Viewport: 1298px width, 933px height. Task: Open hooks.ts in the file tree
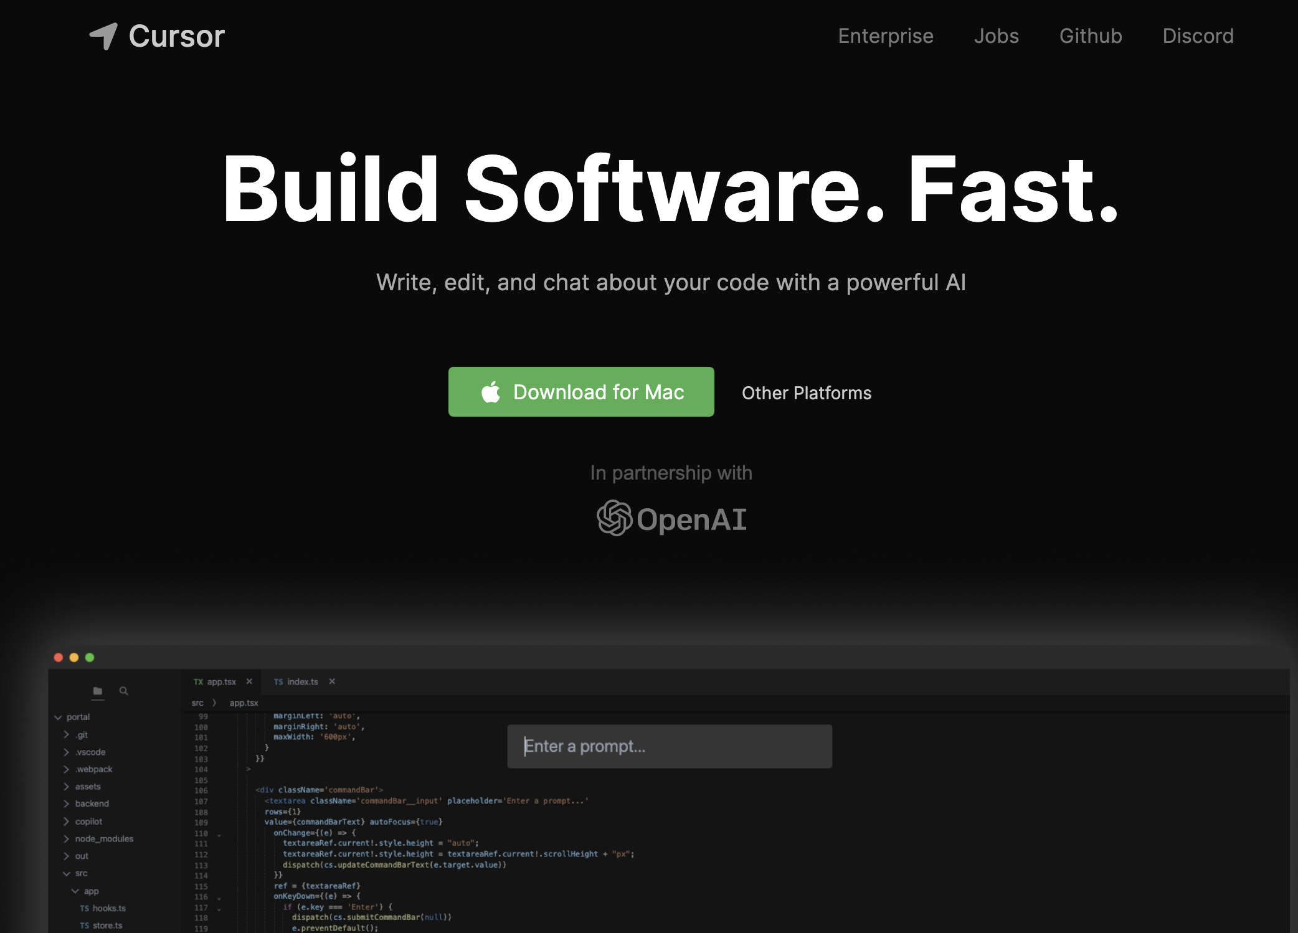(108, 908)
